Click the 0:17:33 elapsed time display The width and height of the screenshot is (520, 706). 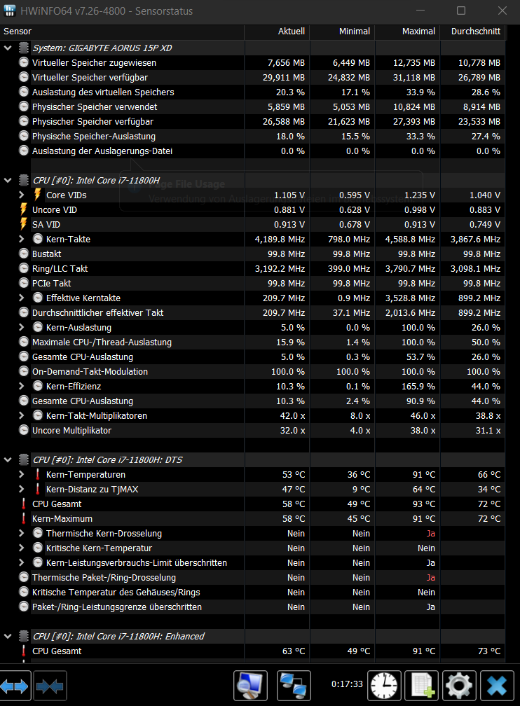(347, 684)
